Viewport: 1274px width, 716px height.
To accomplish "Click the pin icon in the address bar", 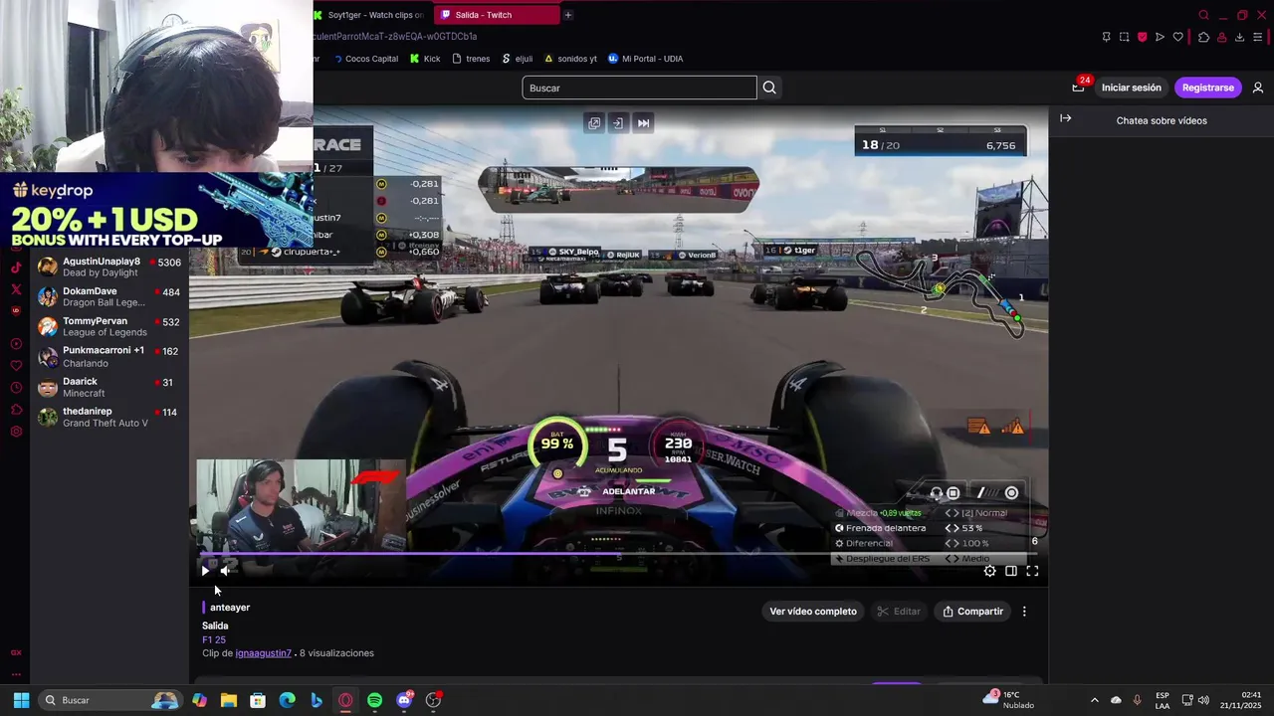I will [x=1106, y=37].
